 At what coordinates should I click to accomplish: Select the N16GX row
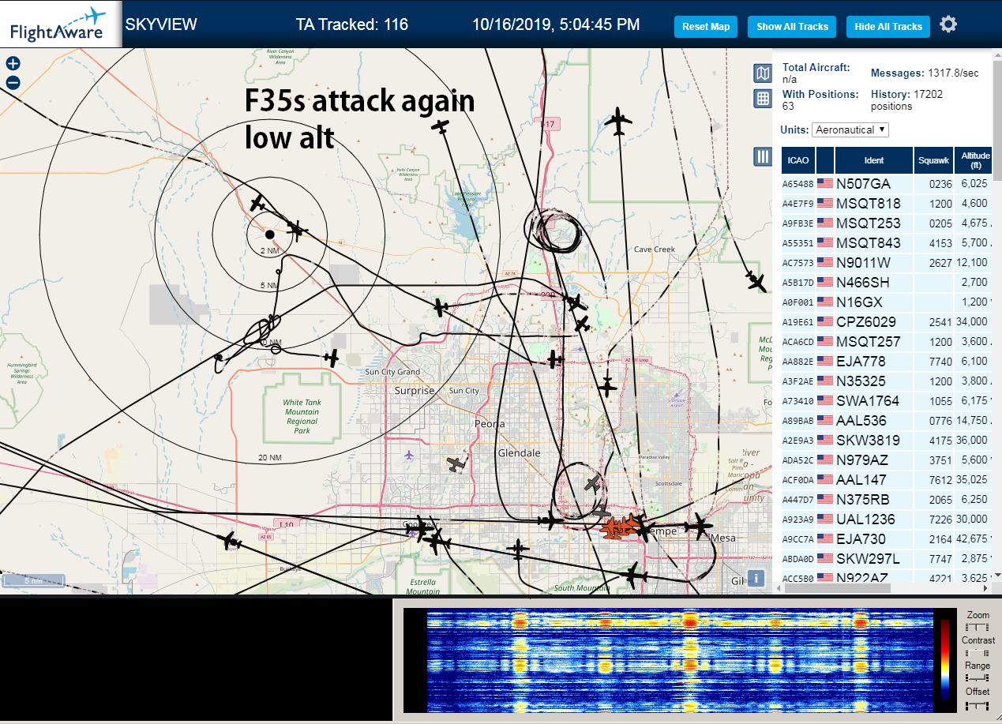click(x=886, y=302)
